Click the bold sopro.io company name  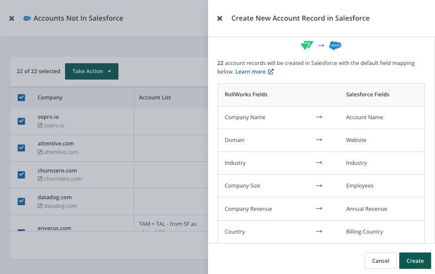[48, 117]
